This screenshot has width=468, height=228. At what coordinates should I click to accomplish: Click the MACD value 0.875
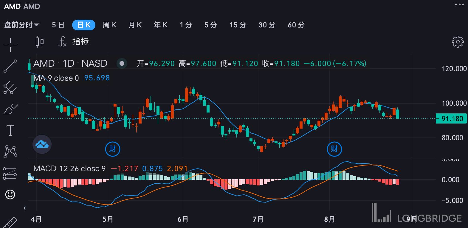click(153, 169)
